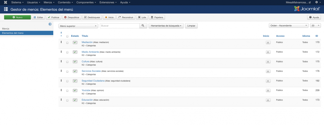This screenshot has width=324, height=125.
Task: Set Cultura as home with star icon
Action: [x=268, y=62]
